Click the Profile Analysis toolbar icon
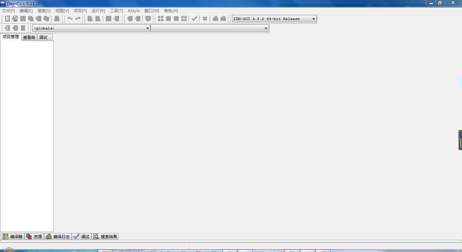Screen dimensions: 462x252 [x=215, y=19]
